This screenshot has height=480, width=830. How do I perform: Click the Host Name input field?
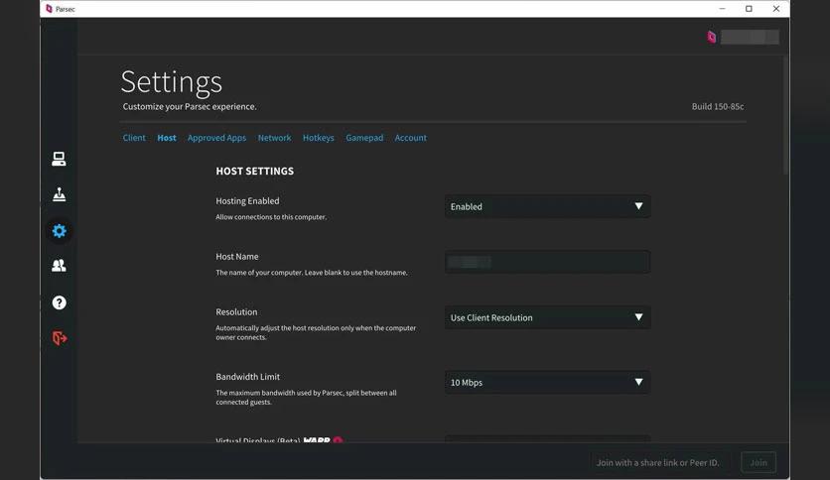point(547,262)
